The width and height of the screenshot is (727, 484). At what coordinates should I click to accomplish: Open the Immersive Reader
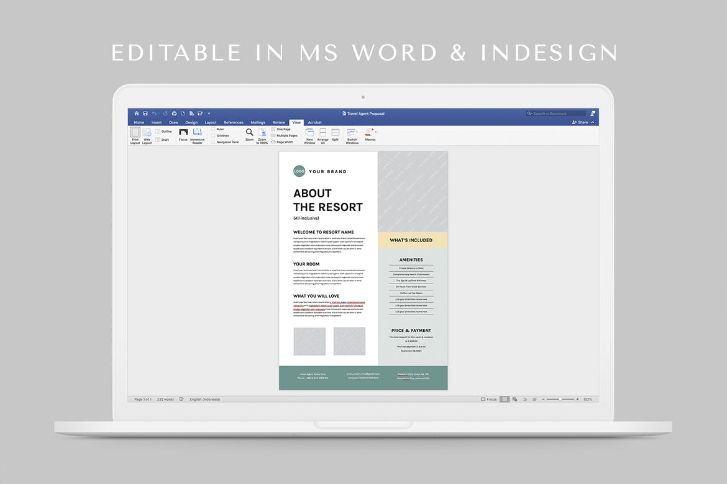pos(197,133)
